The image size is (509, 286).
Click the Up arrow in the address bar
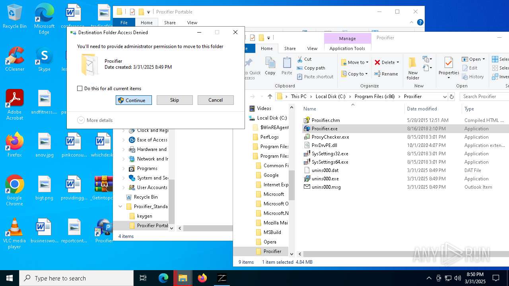[270, 97]
